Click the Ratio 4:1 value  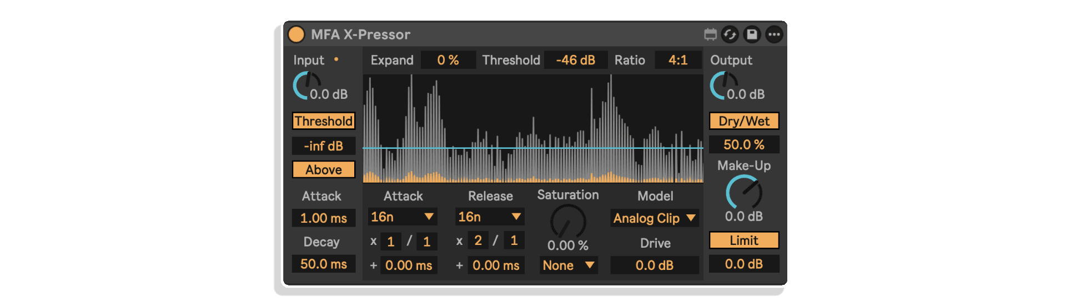tap(678, 60)
